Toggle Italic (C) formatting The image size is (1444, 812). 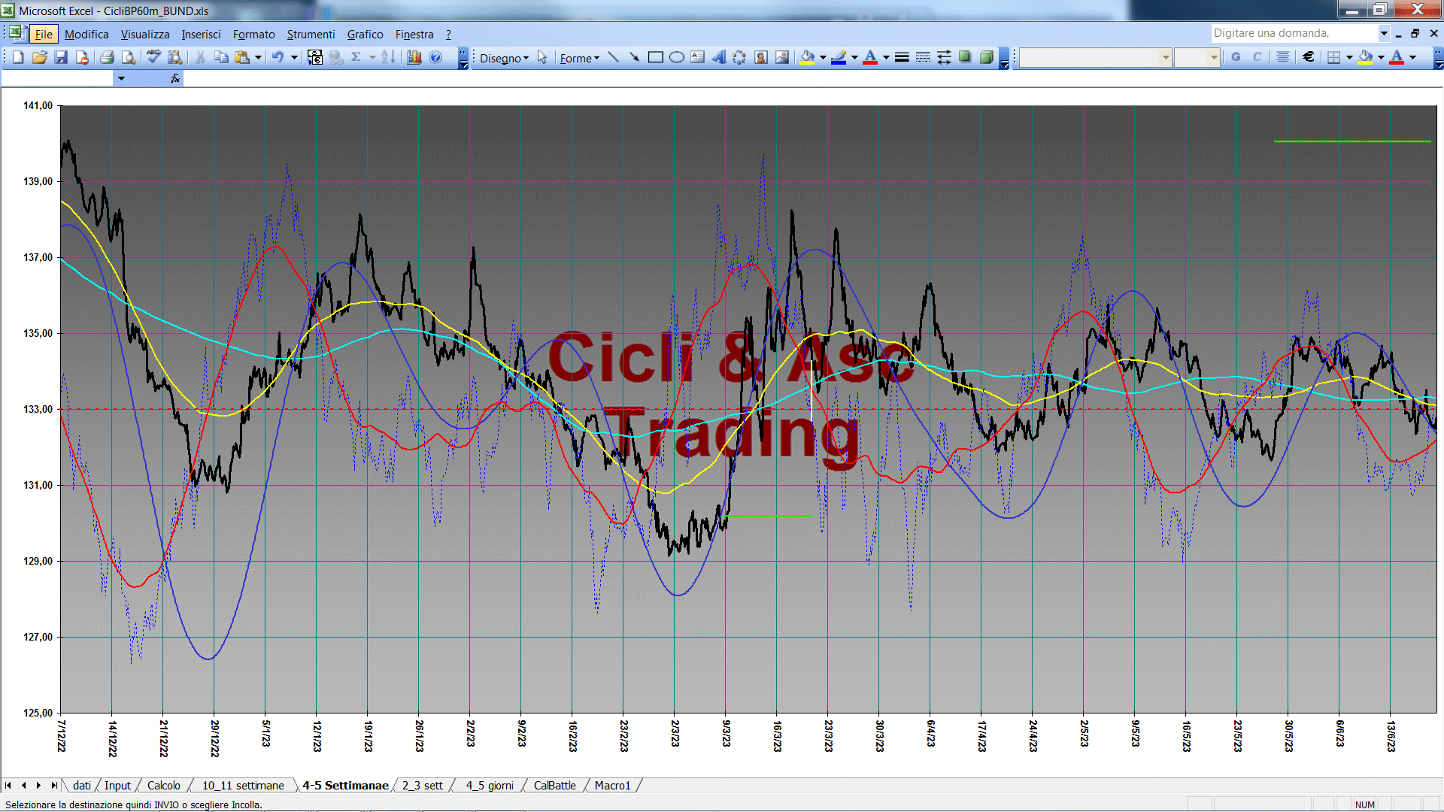(x=1257, y=57)
